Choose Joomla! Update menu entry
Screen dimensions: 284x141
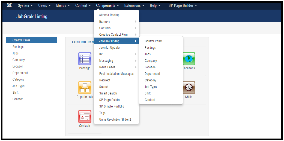pos(116,48)
